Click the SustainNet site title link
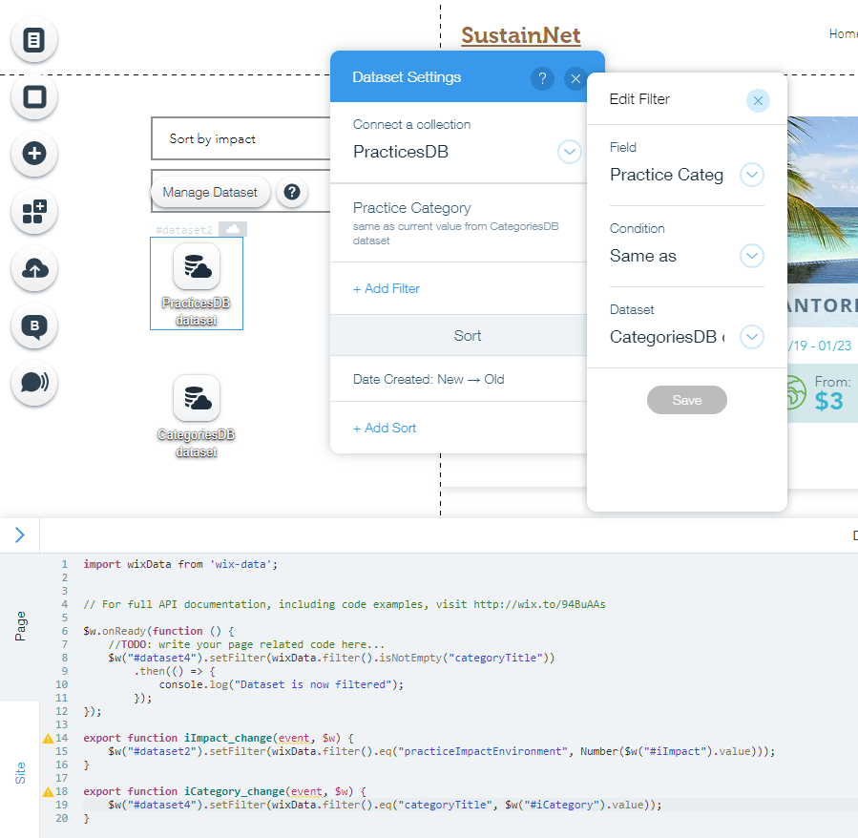The width and height of the screenshot is (858, 838). 520,35
